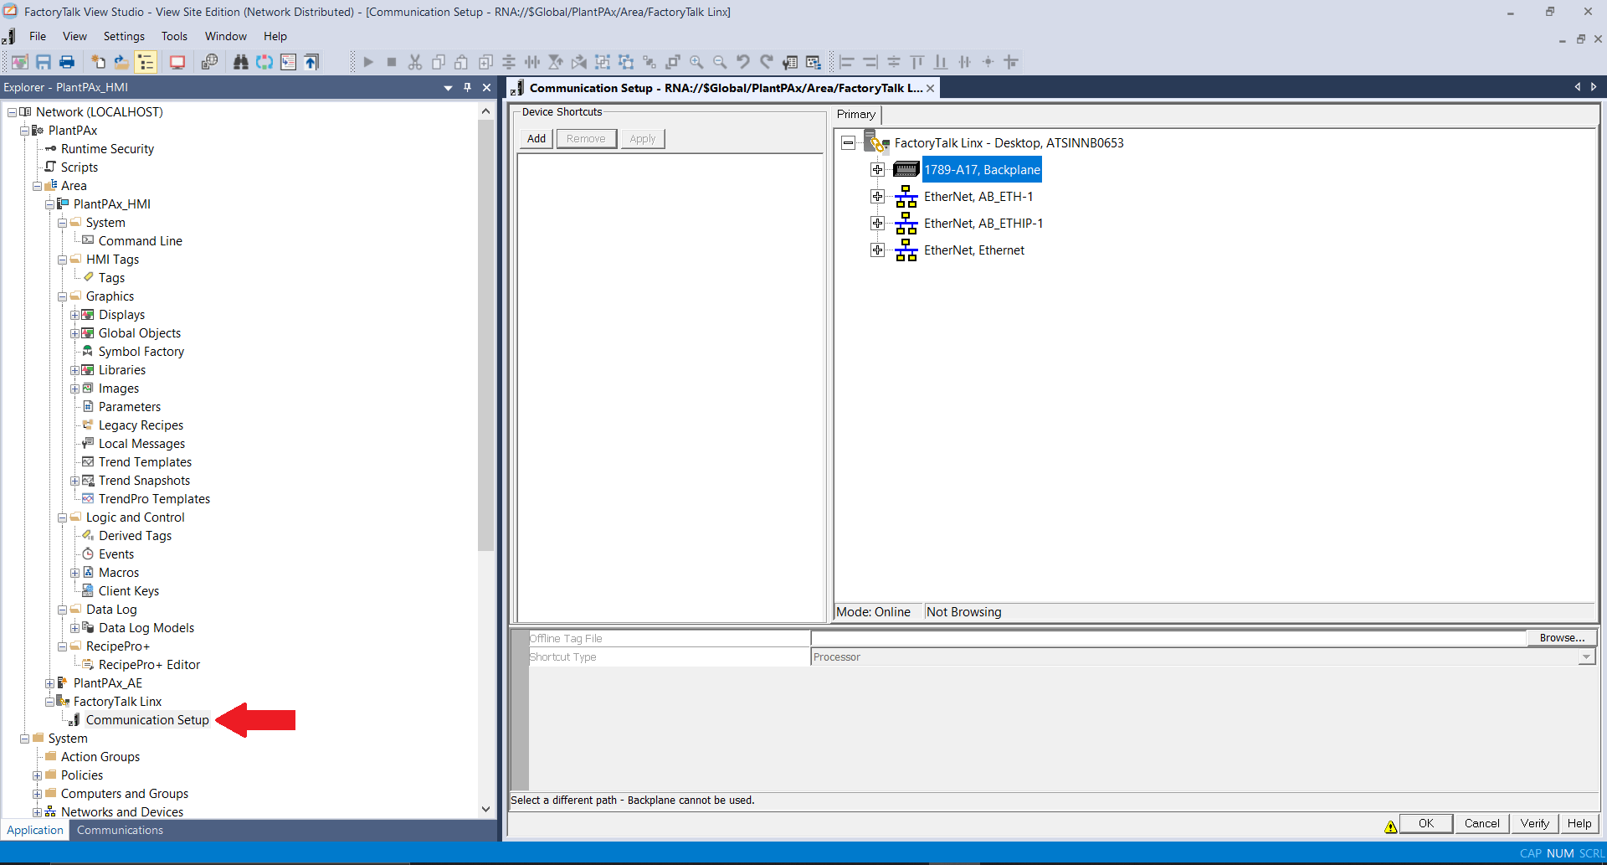Open the Tools menu

pos(174,36)
